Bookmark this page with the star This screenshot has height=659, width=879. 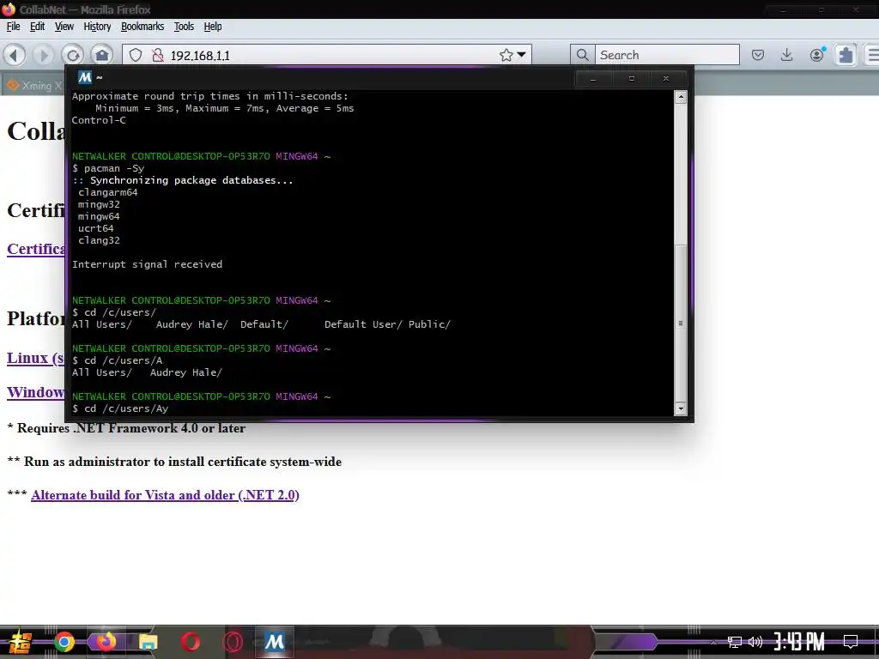(x=506, y=55)
